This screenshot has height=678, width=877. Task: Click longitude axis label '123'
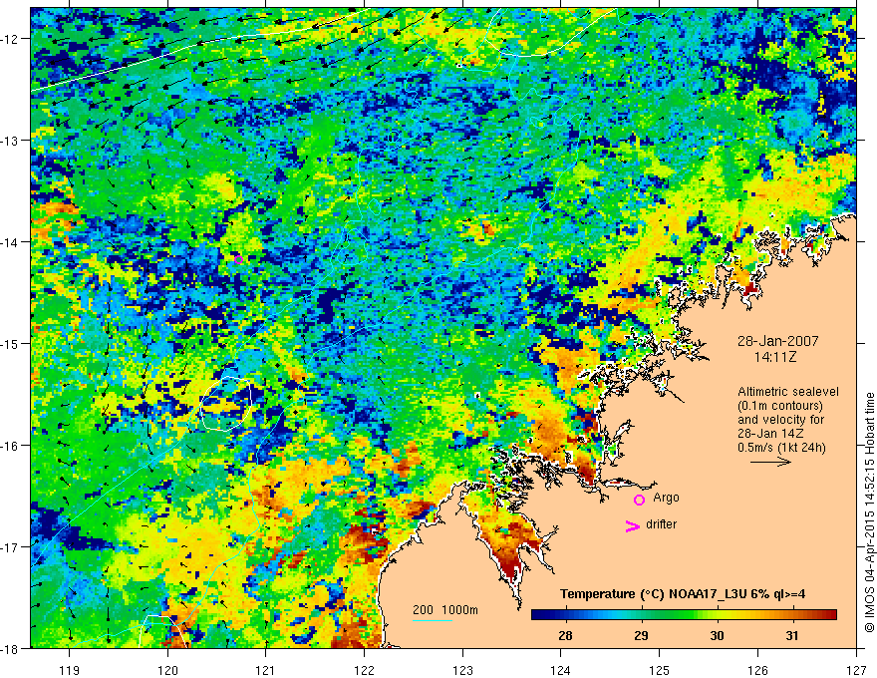coord(462,670)
